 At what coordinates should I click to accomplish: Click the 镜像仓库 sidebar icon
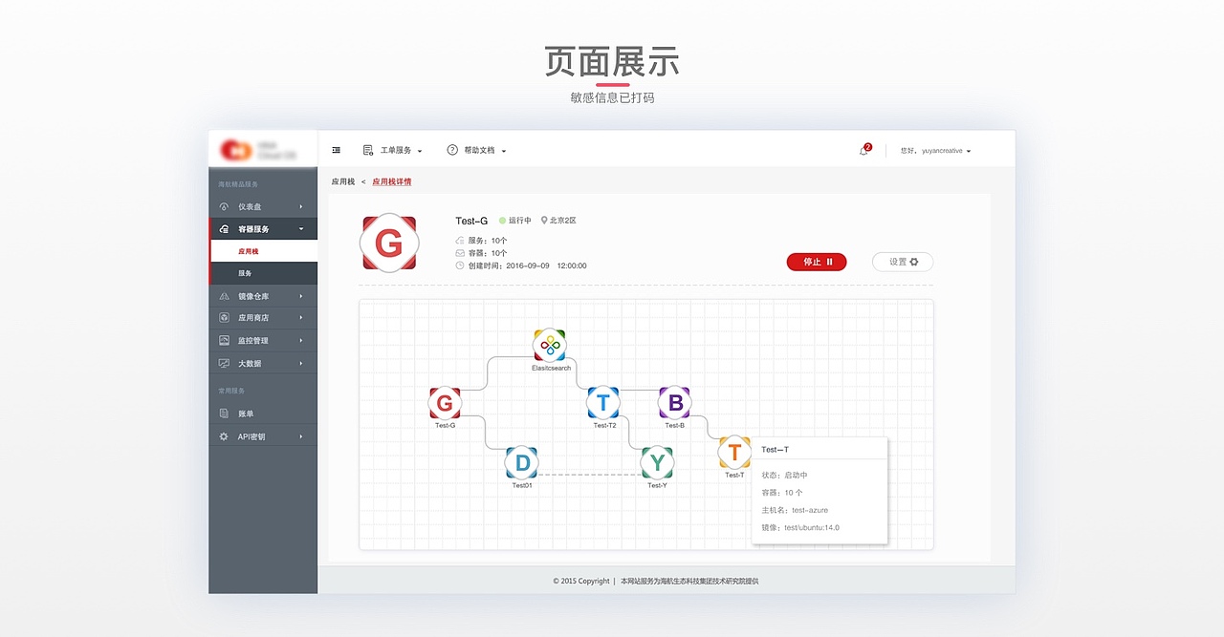224,296
